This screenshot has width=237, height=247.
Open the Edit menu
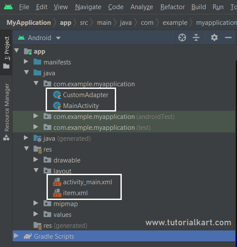(x=41, y=7)
